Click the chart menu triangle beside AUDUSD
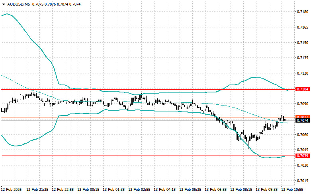 click(4, 4)
